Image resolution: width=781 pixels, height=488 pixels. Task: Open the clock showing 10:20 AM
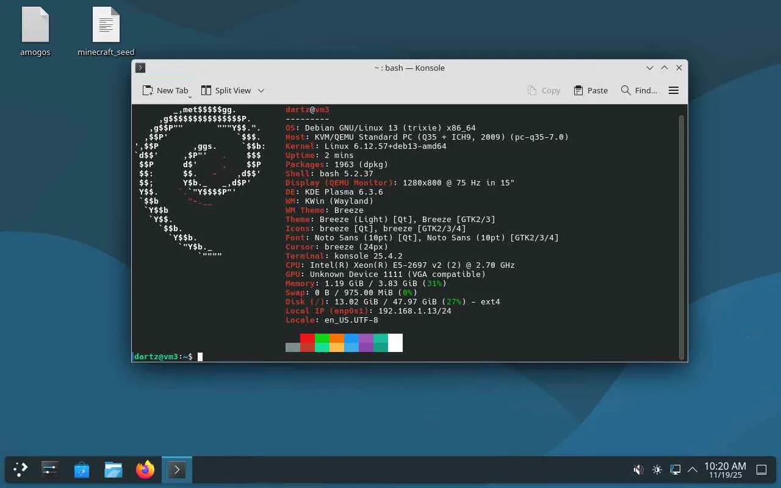(725, 470)
